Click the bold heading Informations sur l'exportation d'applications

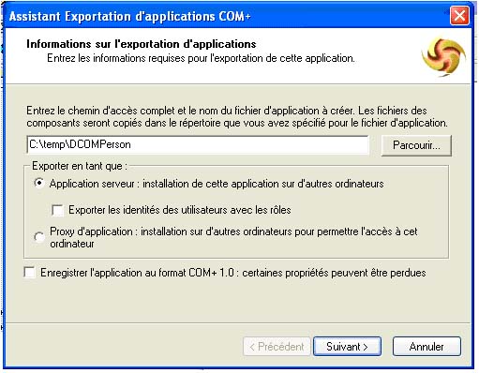[142, 44]
